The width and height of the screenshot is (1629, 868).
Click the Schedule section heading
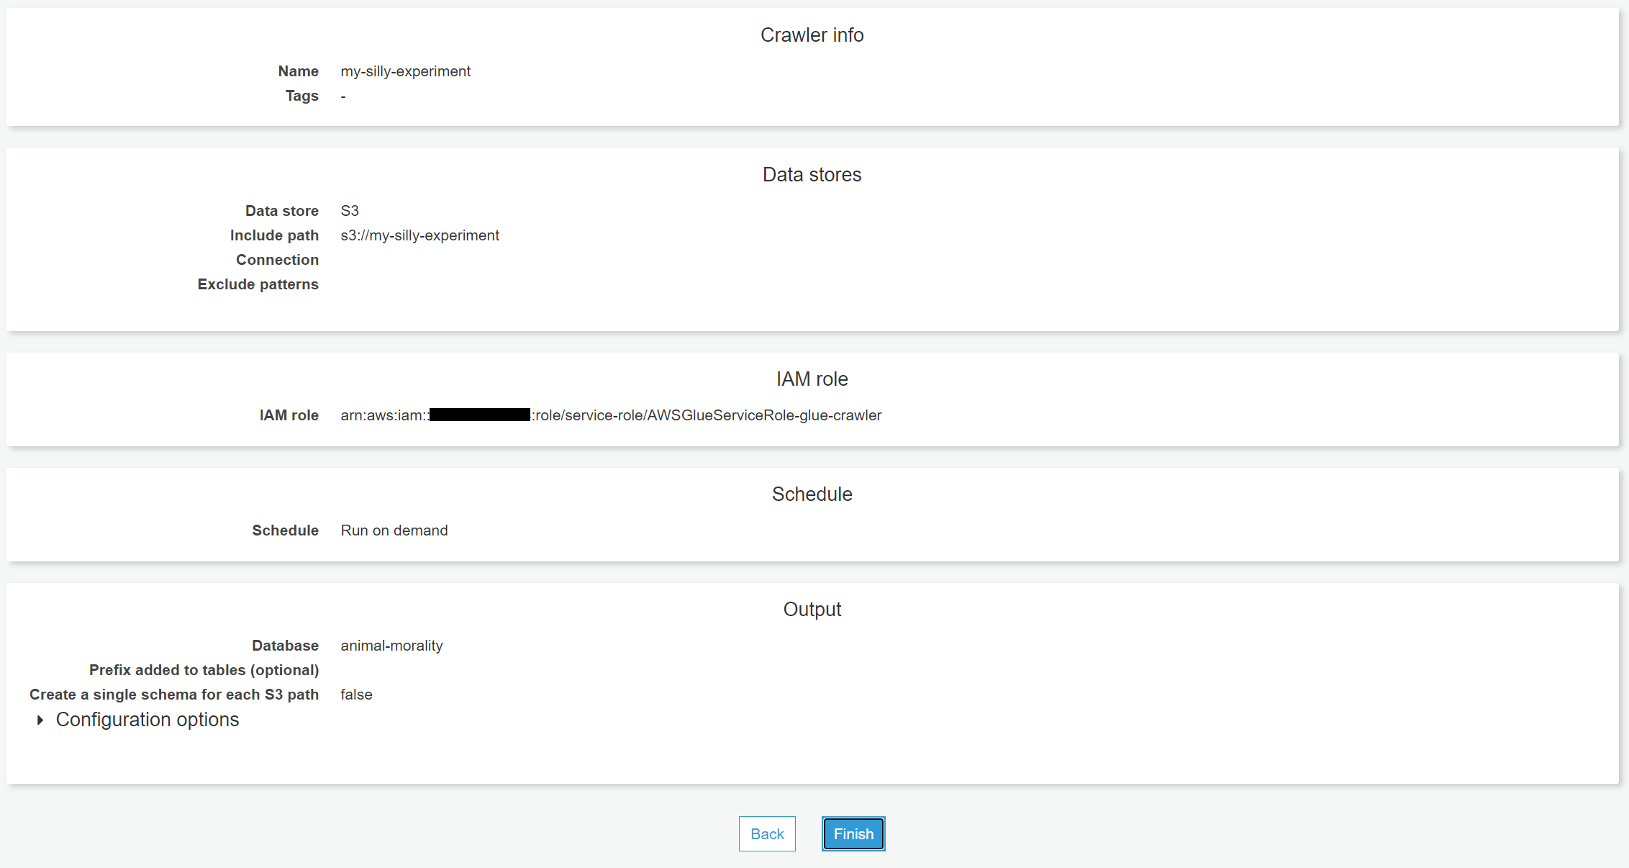(812, 494)
